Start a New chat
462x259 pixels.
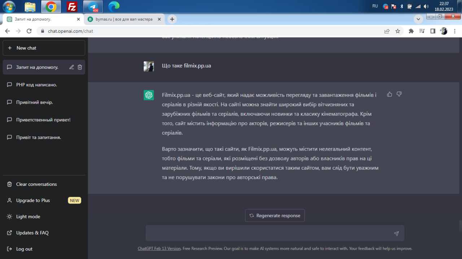click(x=44, y=48)
